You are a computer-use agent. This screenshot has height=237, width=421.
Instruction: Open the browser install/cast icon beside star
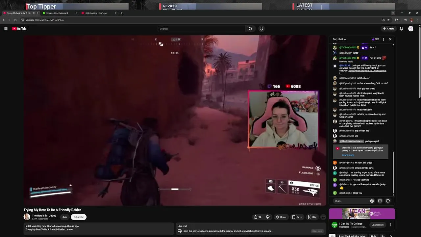coord(383,20)
